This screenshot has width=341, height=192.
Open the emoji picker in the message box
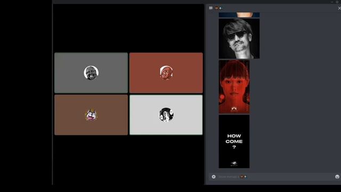(337, 177)
